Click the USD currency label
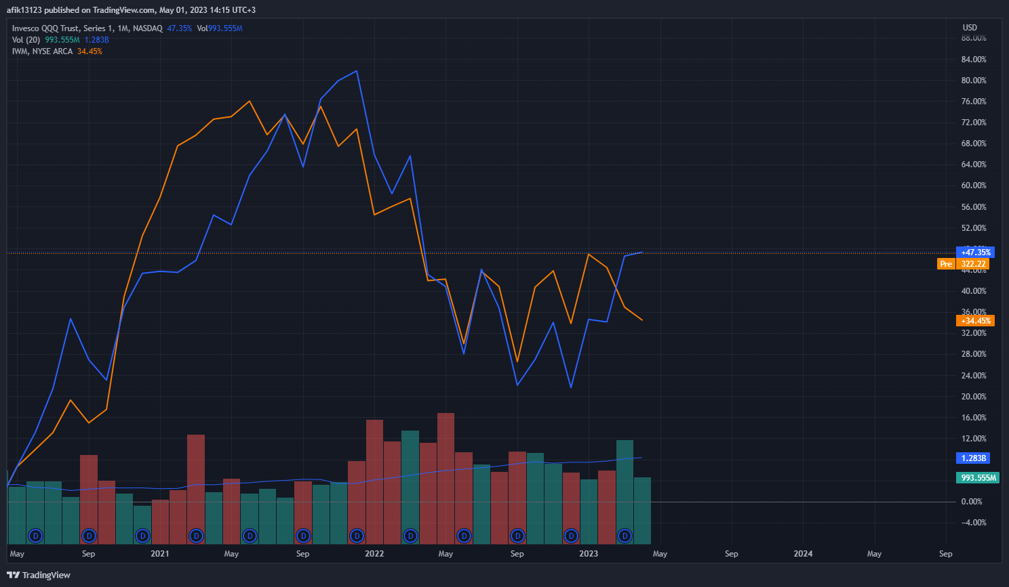 (x=970, y=28)
